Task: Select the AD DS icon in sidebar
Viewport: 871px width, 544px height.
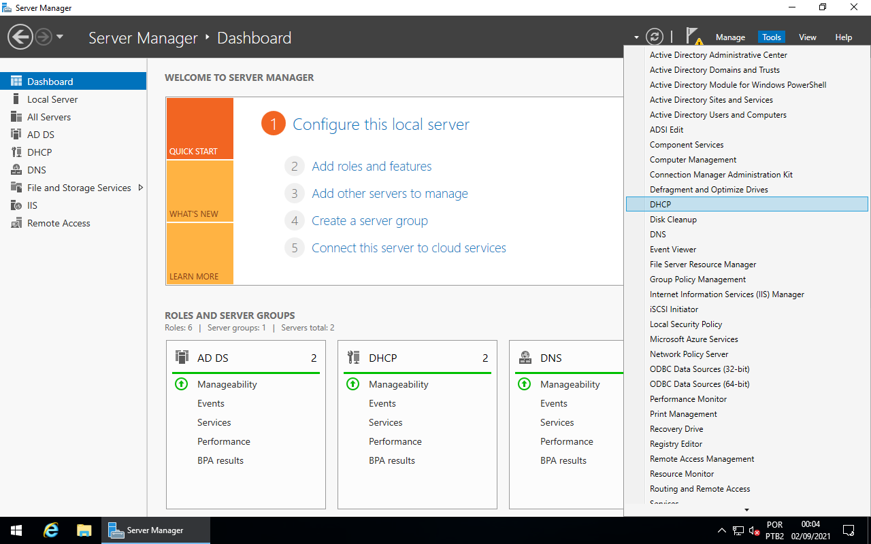Action: 16,135
